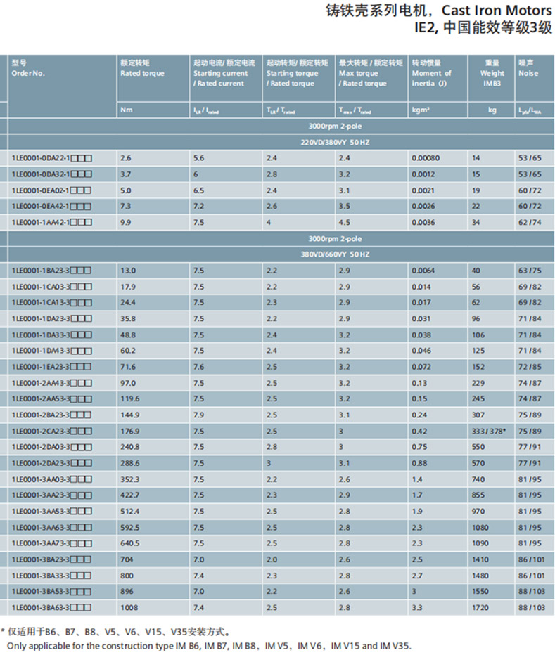Click order number 1LE0001-2CA23-3
The image size is (555, 655).
(52, 430)
